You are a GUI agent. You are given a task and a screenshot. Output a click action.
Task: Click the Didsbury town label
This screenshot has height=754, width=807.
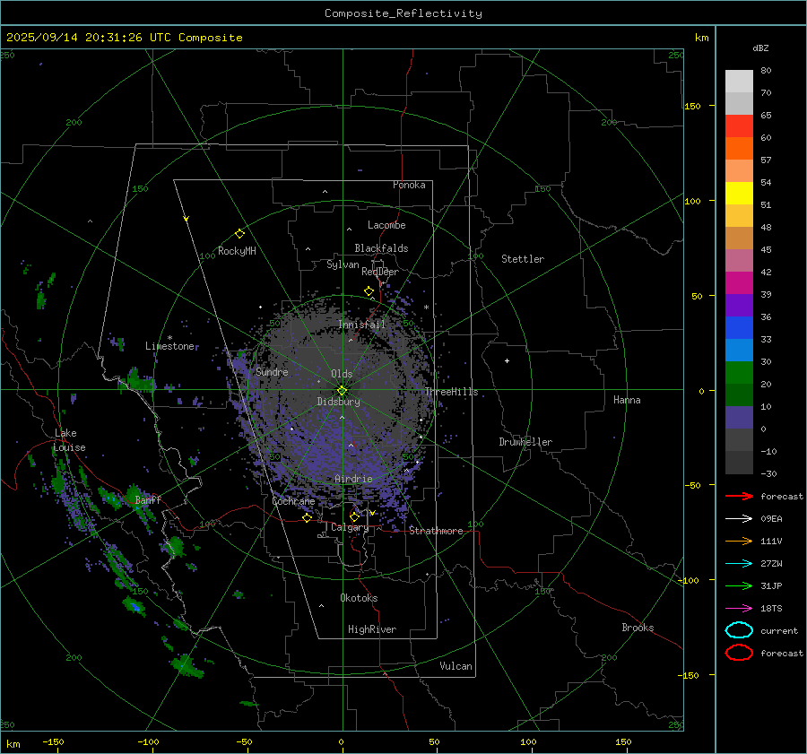[338, 402]
